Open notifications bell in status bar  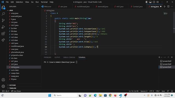point(172,91)
